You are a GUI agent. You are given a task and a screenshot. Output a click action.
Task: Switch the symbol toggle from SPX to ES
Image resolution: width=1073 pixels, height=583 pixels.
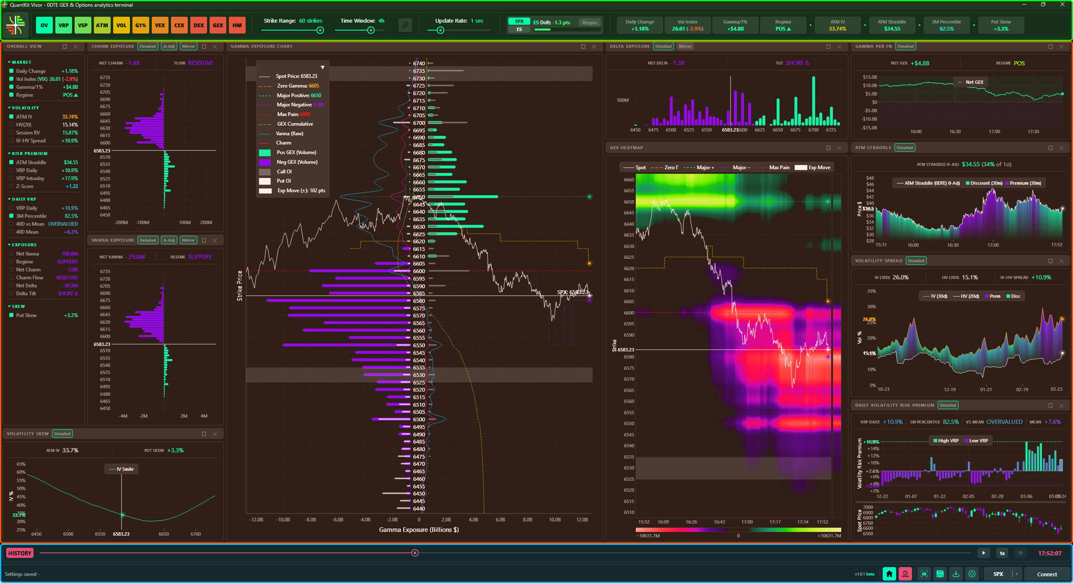tap(519, 29)
